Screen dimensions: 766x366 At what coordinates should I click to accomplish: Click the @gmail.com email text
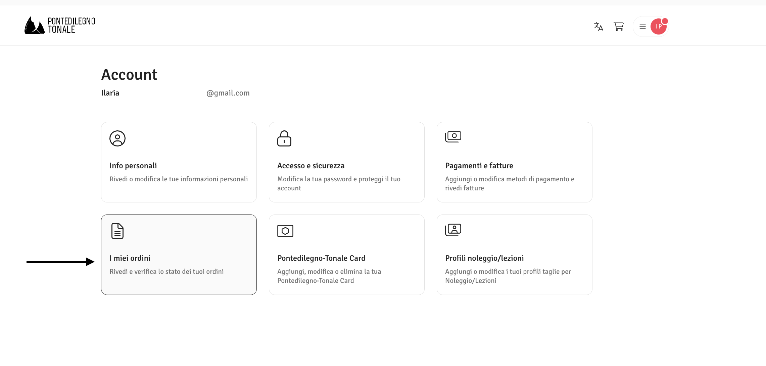(x=228, y=93)
